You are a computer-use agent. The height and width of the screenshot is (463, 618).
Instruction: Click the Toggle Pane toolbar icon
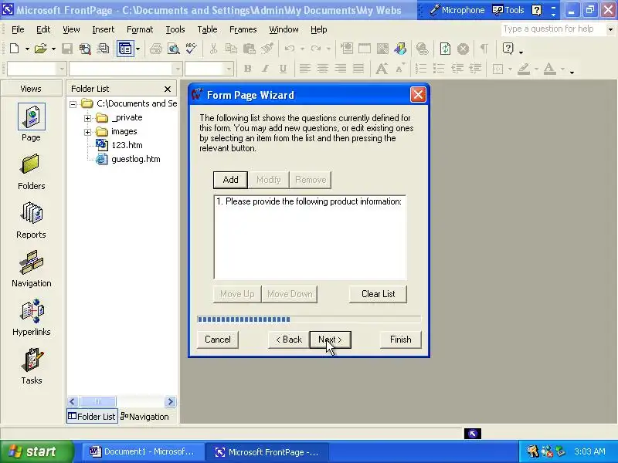pos(125,49)
